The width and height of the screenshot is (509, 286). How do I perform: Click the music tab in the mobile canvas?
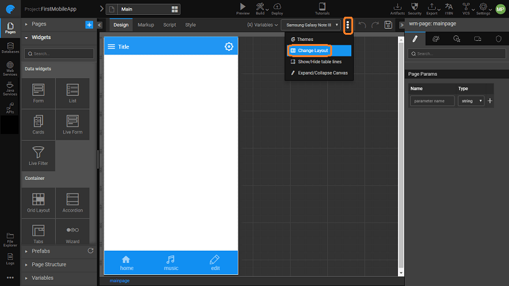(x=171, y=262)
